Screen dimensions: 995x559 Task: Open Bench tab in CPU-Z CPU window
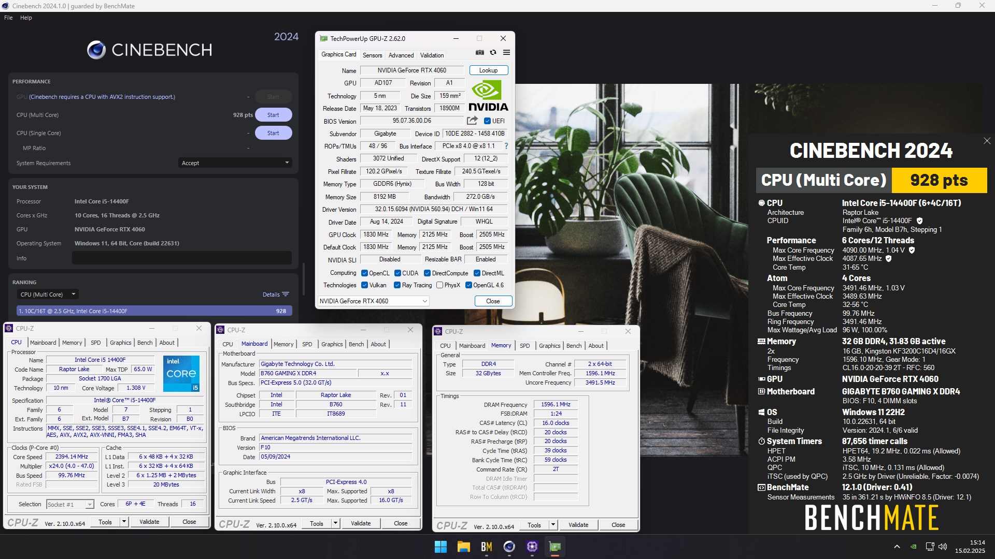click(145, 343)
